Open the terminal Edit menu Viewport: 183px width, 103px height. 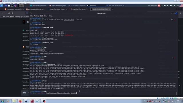[41, 16]
